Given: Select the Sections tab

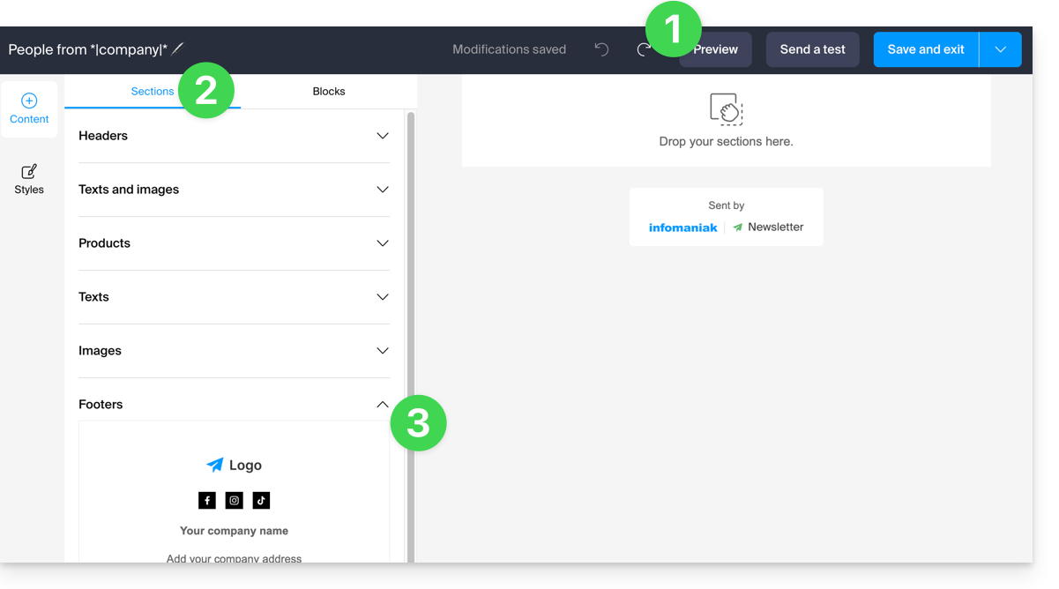Looking at the screenshot, I should tap(153, 92).
